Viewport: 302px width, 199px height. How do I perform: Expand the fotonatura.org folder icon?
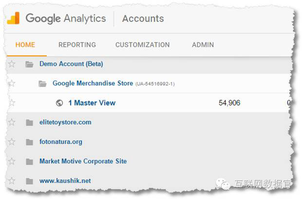click(x=30, y=142)
